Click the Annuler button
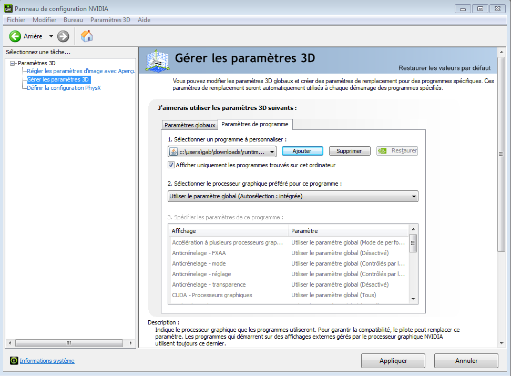The image size is (511, 376). (466, 361)
